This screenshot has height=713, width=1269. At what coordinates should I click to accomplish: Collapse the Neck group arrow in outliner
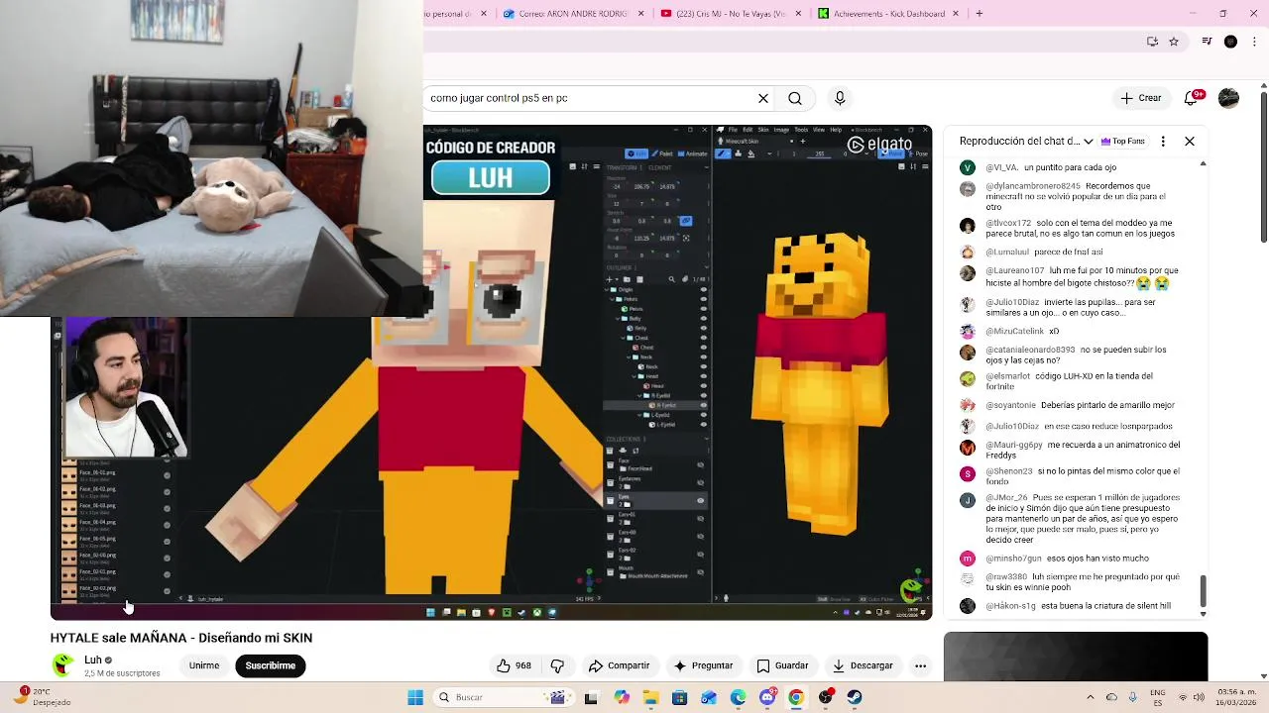(629, 356)
